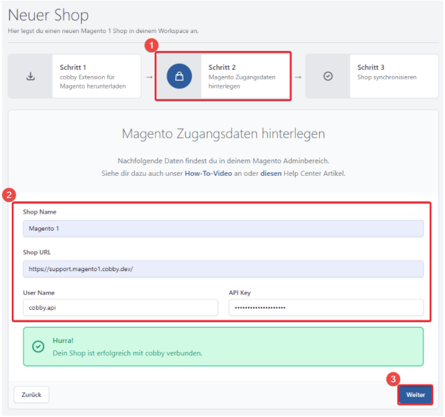Image resolution: width=445 pixels, height=417 pixels.
Task: Open the How-To-Video link
Action: tap(208, 173)
